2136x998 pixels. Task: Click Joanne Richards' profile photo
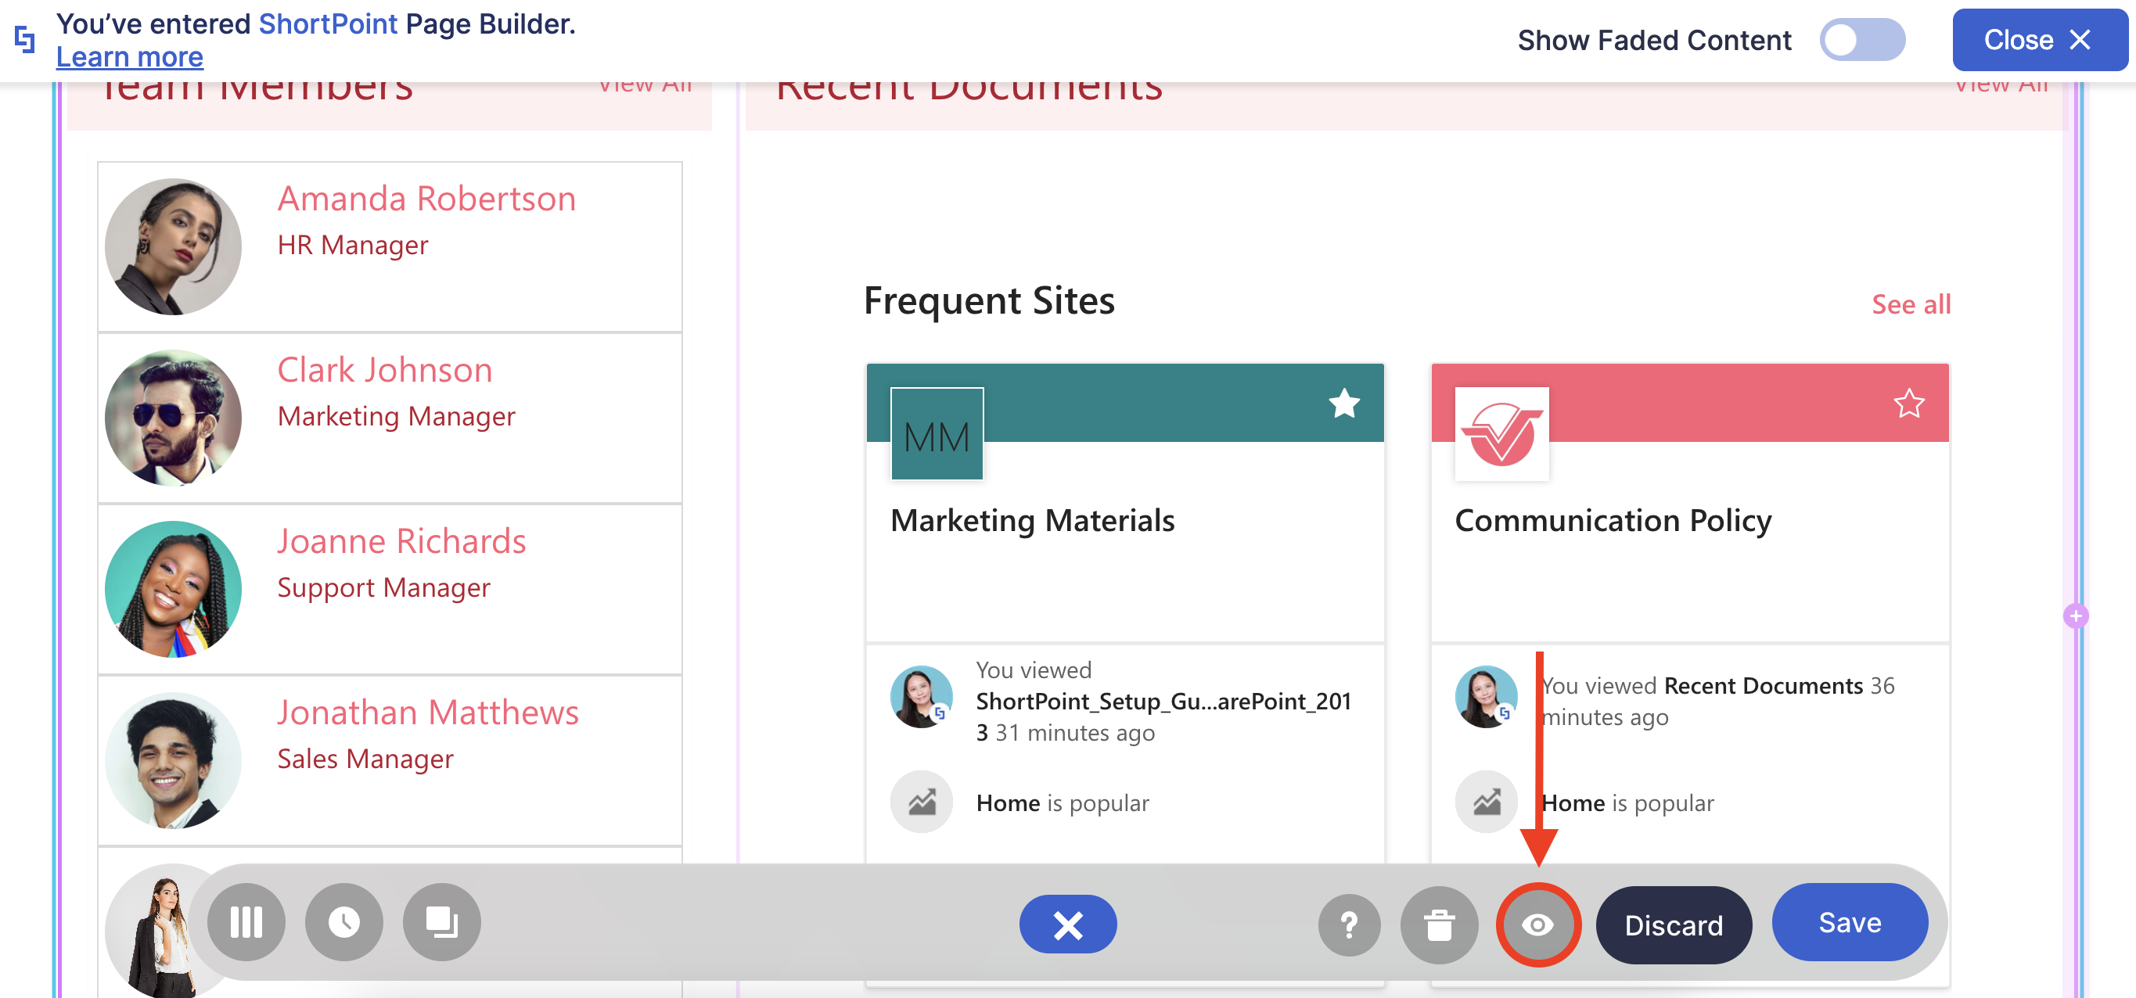pyautogui.click(x=173, y=590)
